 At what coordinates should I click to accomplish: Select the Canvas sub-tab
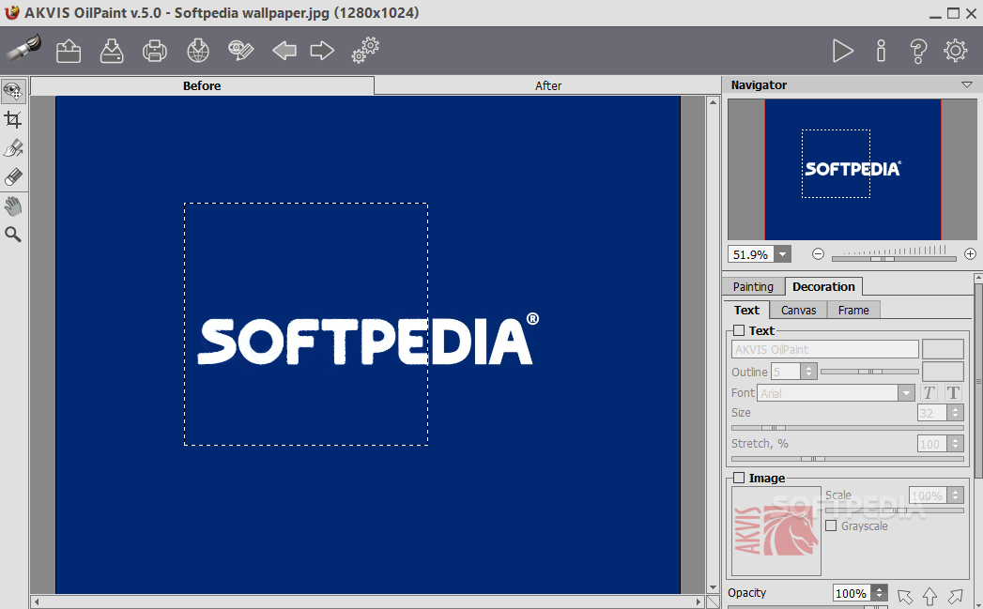click(798, 311)
